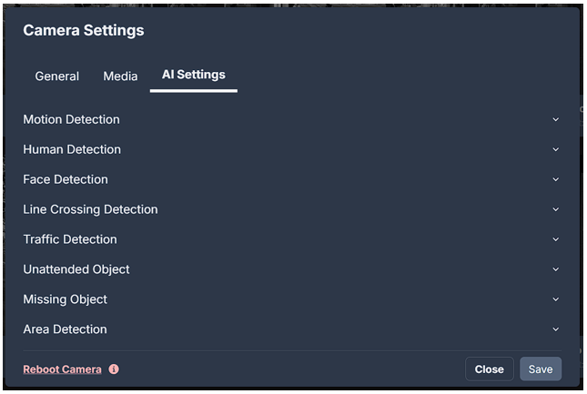Expand Area Detection with its chevron arrow
Screen dimensions: 587x394
(555, 329)
